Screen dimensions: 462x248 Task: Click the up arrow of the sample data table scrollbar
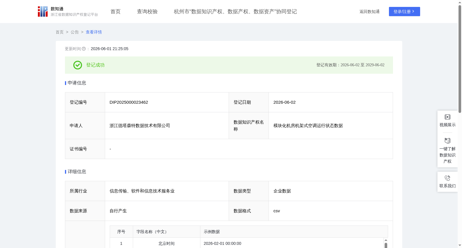click(386, 240)
